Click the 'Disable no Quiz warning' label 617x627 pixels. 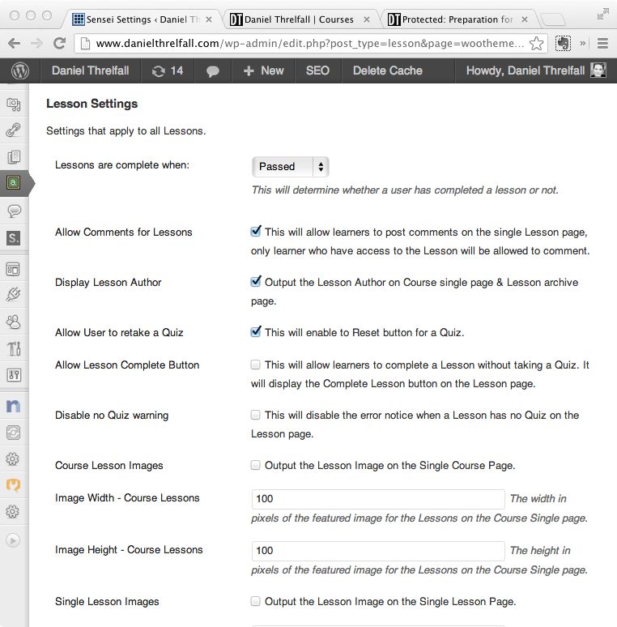click(x=112, y=415)
